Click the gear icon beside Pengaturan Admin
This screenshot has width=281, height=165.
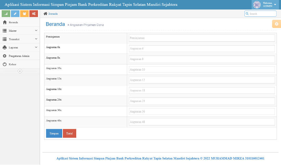(x=5, y=56)
